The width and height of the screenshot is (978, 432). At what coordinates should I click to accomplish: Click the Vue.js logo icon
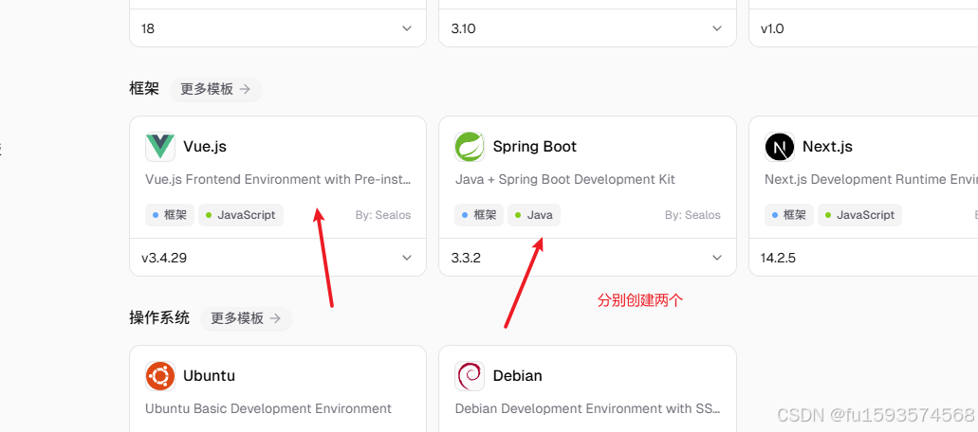[x=160, y=147]
